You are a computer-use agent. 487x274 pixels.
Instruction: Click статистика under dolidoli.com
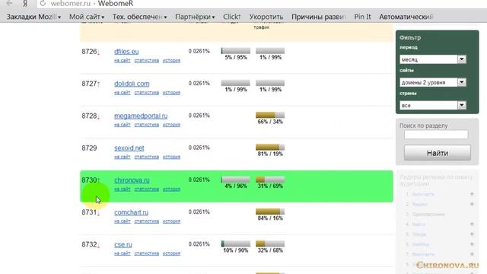click(147, 93)
